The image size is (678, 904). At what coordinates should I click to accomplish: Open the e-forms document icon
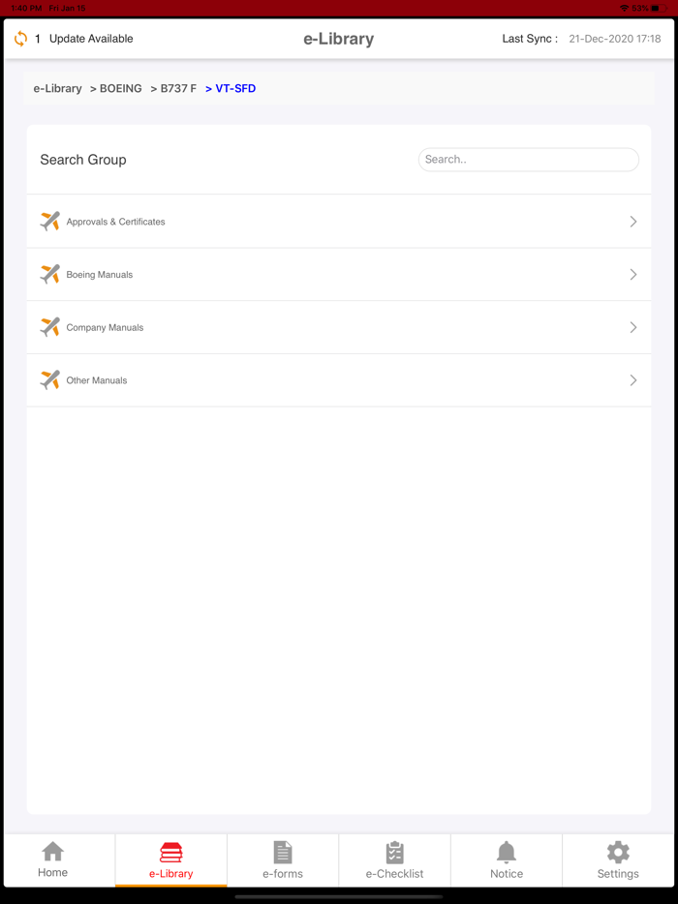pos(282,851)
